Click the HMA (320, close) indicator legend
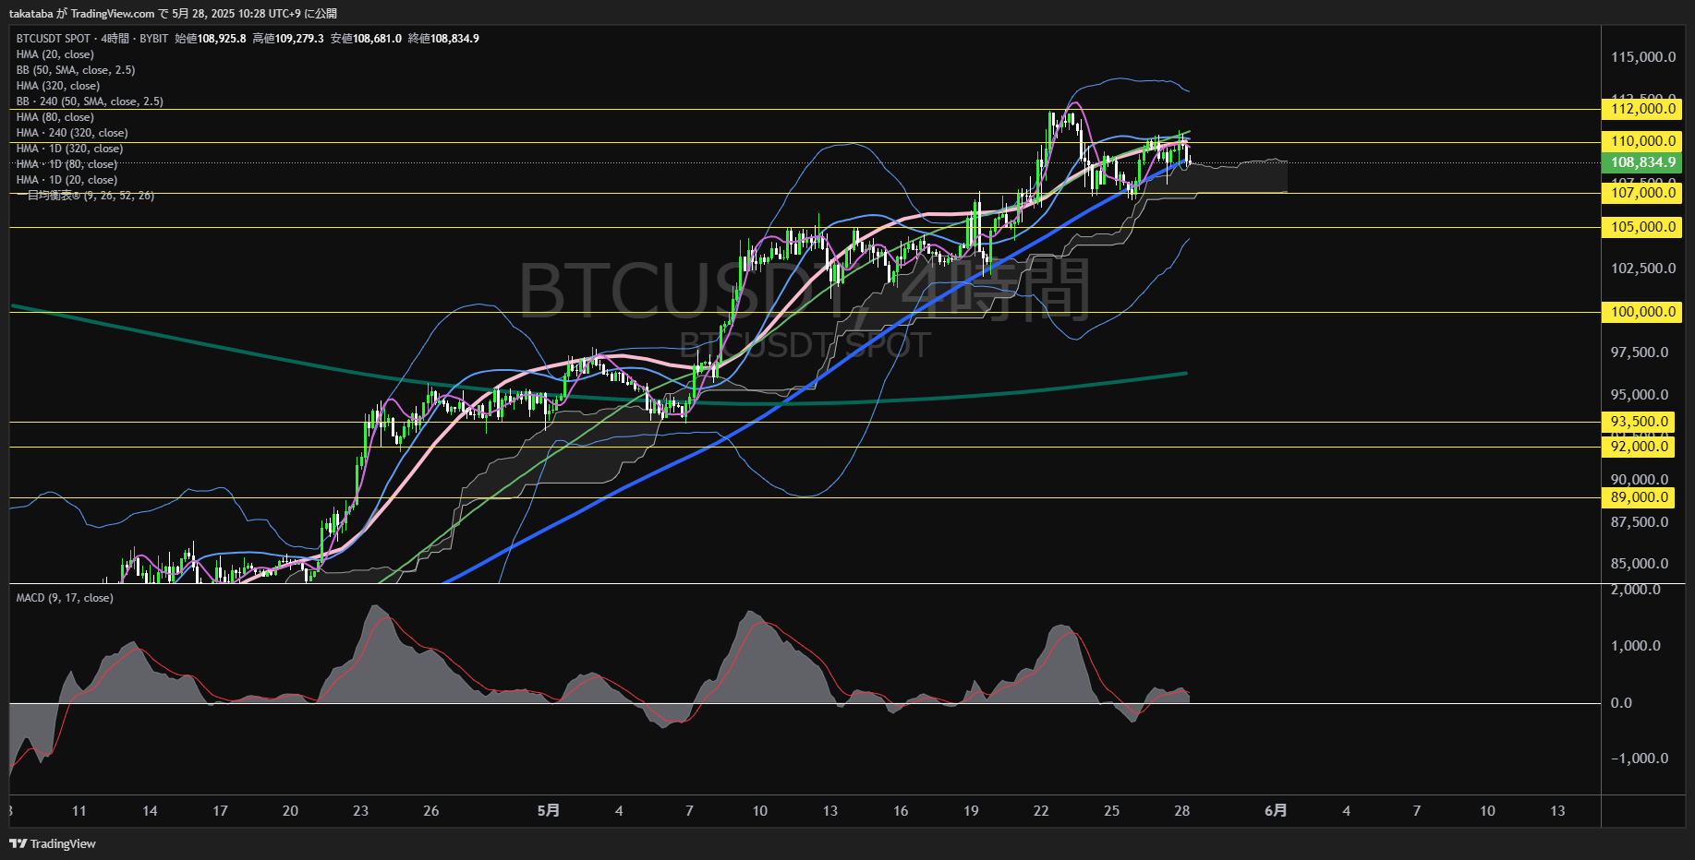The height and width of the screenshot is (860, 1695). [x=57, y=86]
